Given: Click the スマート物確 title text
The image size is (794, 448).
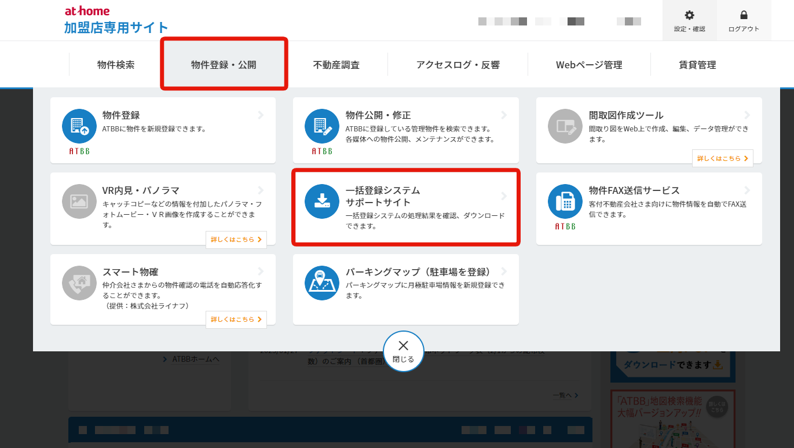Looking at the screenshot, I should (130, 272).
